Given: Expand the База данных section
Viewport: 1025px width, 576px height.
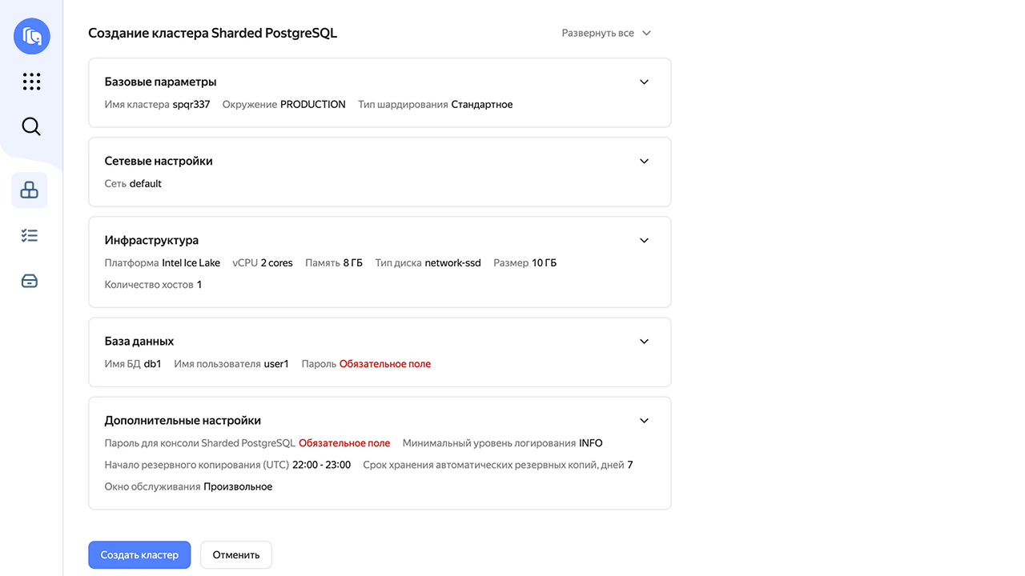Looking at the screenshot, I should coord(644,341).
